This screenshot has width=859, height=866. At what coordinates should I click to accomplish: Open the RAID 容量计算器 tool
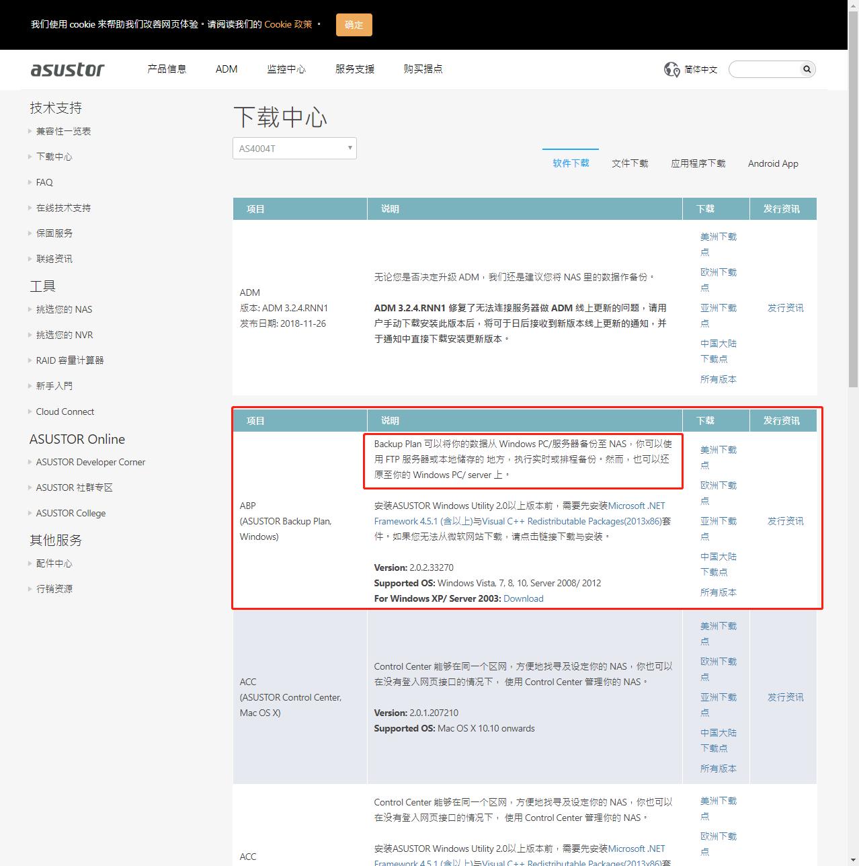[x=69, y=360]
